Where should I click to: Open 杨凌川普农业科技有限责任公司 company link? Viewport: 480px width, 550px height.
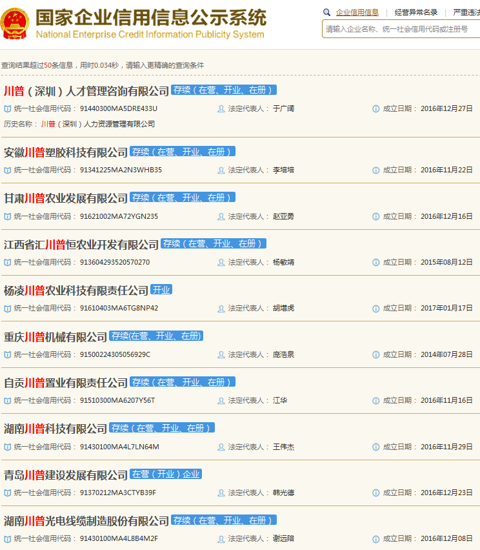[x=75, y=290]
